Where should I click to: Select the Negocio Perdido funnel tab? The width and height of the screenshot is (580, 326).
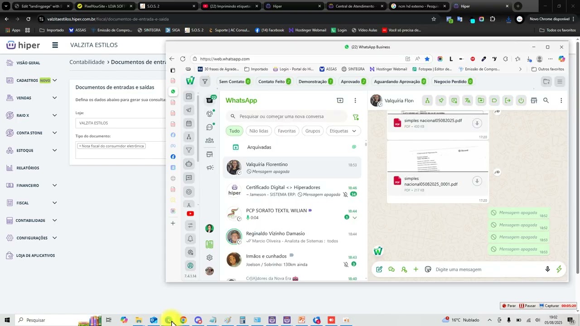(453, 81)
